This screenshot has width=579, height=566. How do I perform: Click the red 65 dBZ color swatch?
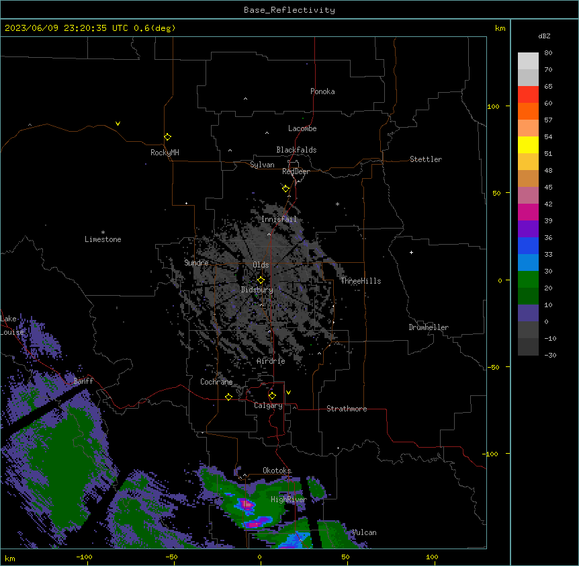[x=528, y=94]
